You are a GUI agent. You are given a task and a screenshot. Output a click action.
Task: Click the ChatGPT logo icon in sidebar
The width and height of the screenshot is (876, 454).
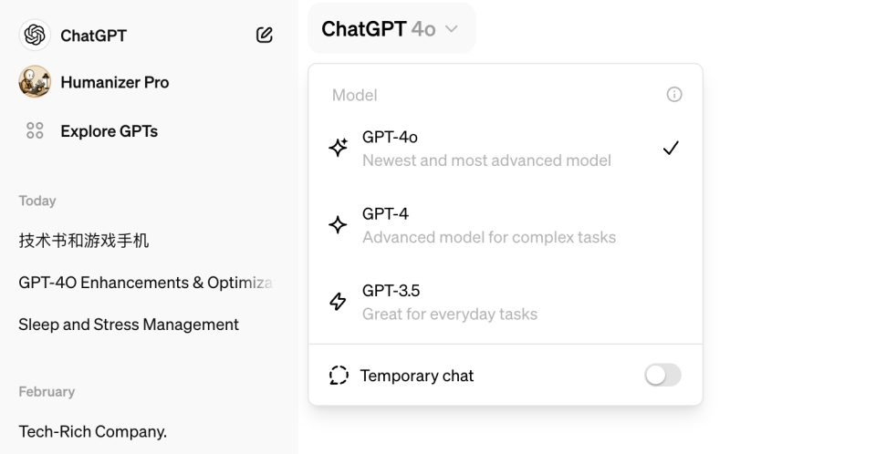[x=35, y=36]
